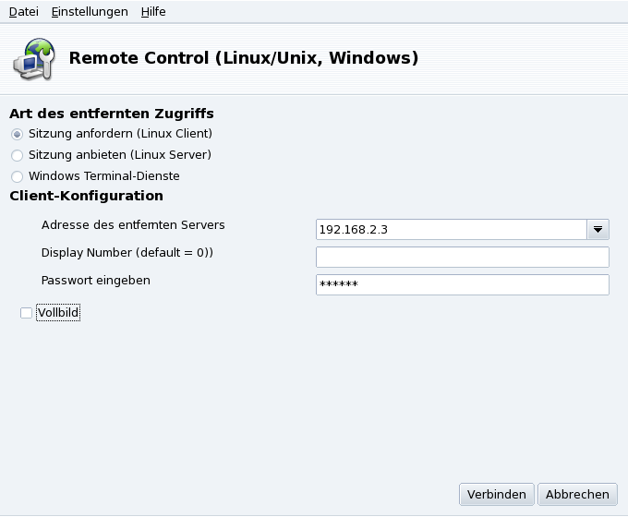
Task: Focus the Display Number input field
Action: [462, 257]
